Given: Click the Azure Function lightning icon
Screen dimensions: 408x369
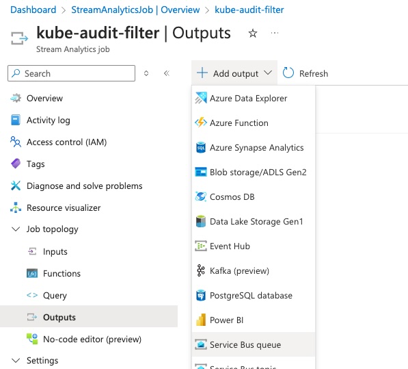Looking at the screenshot, I should [201, 123].
